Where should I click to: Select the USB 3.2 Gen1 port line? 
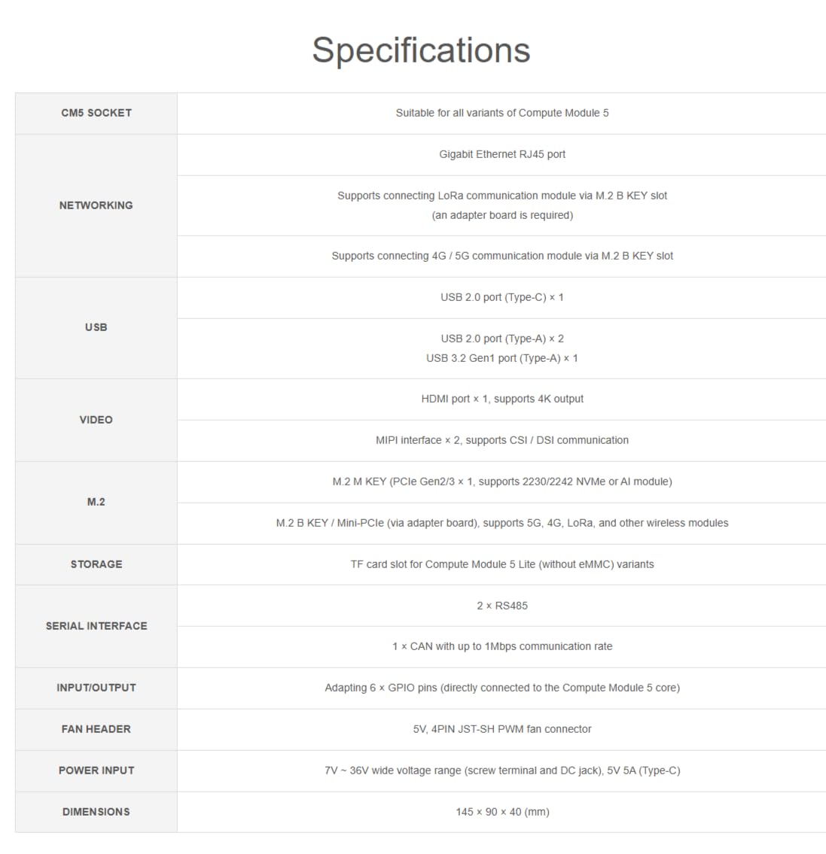click(x=502, y=358)
